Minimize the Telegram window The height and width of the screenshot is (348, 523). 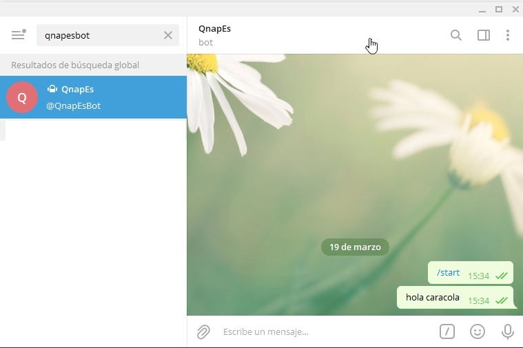[x=482, y=9]
